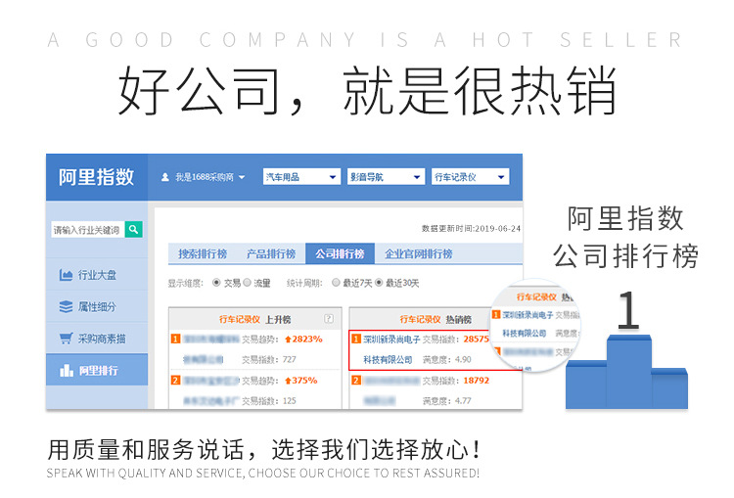Open the 行车记录仪 dropdown in header
The height and width of the screenshot is (498, 734).
[x=470, y=177]
